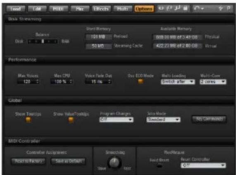Click the Key Commands button
The height and width of the screenshot is (175, 236).
click(x=209, y=119)
